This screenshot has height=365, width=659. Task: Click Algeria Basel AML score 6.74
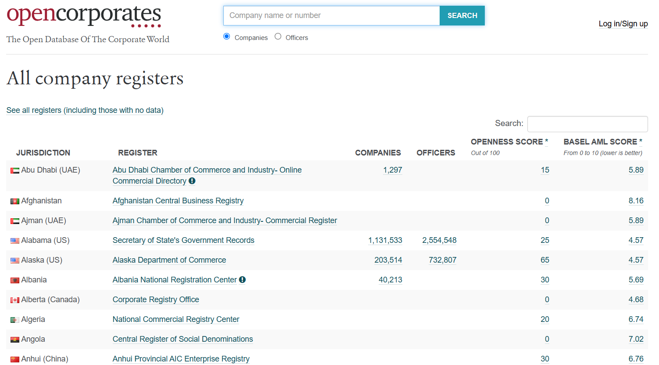point(636,319)
